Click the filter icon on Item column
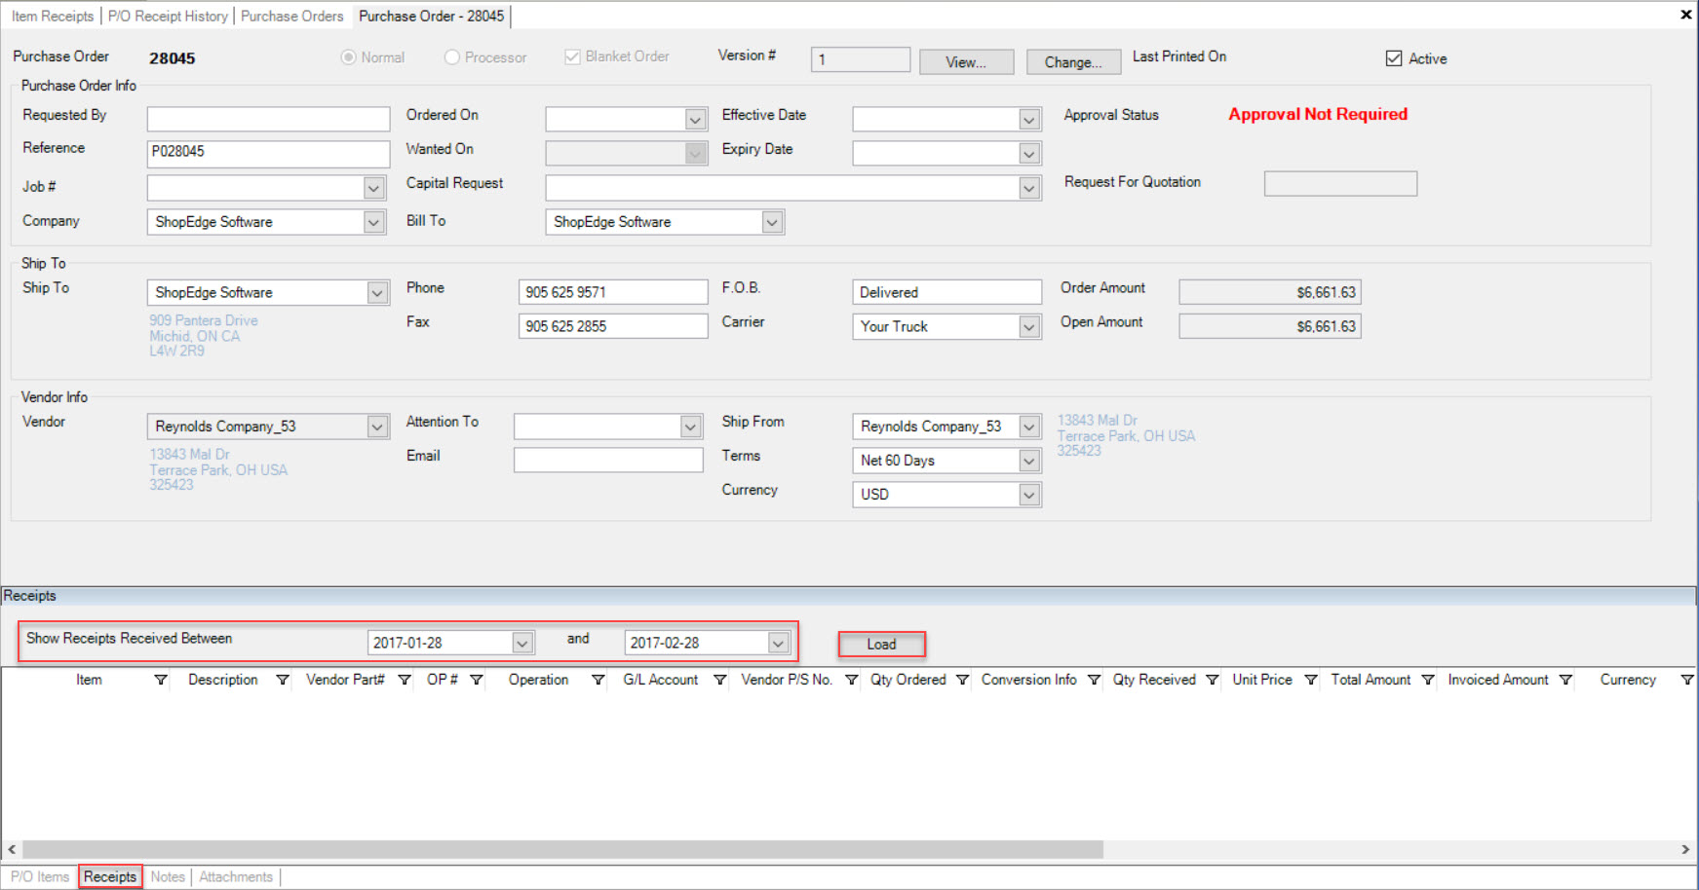 pos(161,680)
